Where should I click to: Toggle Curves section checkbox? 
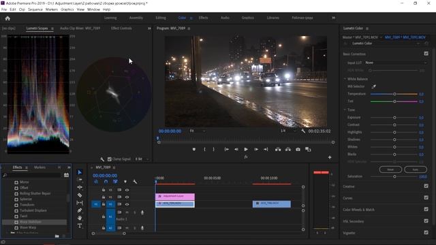pos(426,197)
